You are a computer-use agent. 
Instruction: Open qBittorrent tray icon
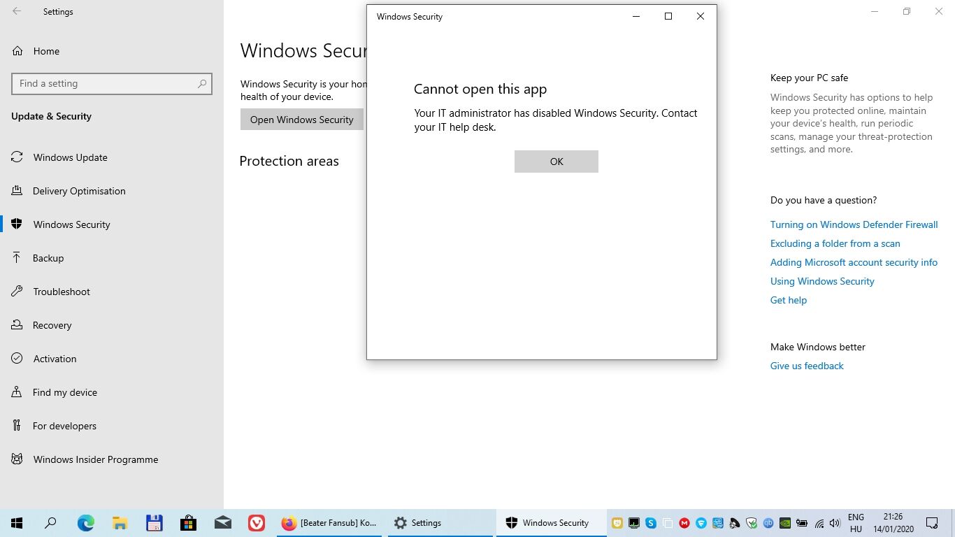pos(768,523)
